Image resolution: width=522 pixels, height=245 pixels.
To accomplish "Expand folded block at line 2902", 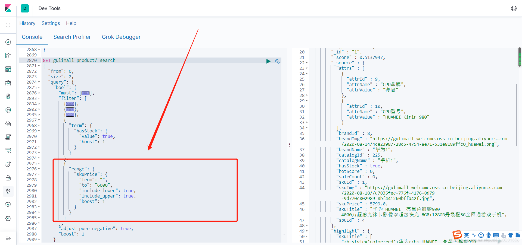I will (39, 109).
